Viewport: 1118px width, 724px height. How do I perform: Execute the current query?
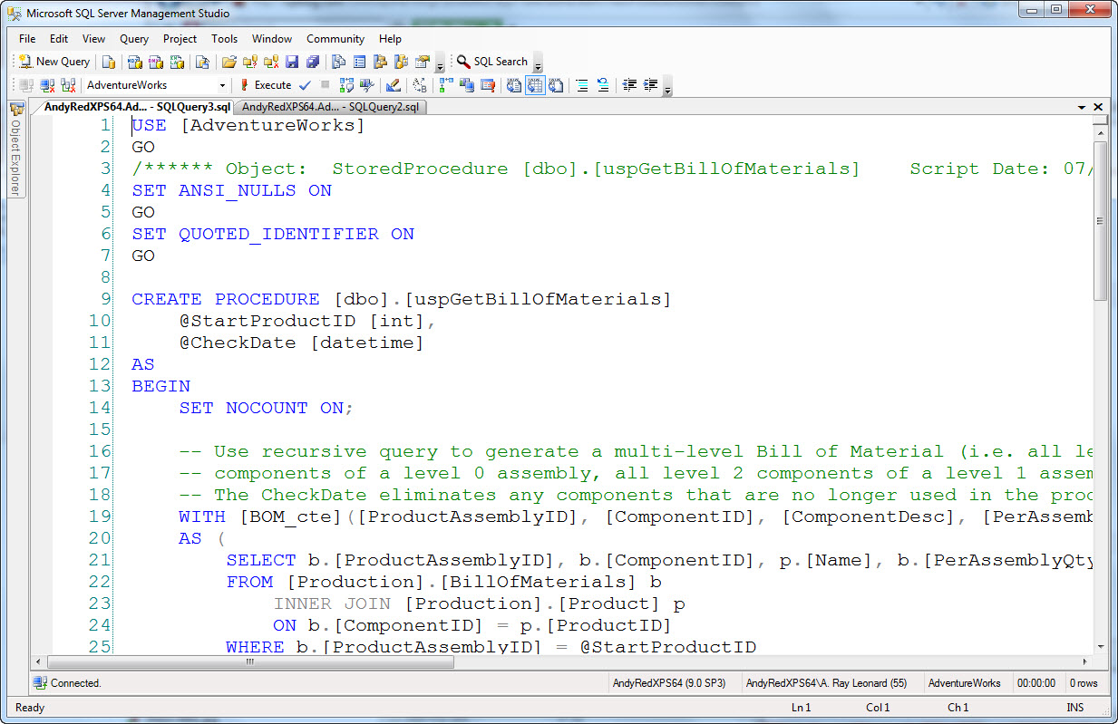265,85
